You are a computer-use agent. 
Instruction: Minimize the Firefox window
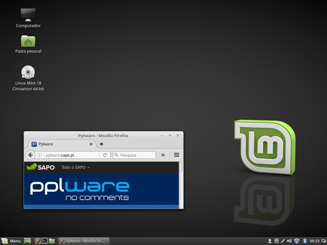coord(162,136)
